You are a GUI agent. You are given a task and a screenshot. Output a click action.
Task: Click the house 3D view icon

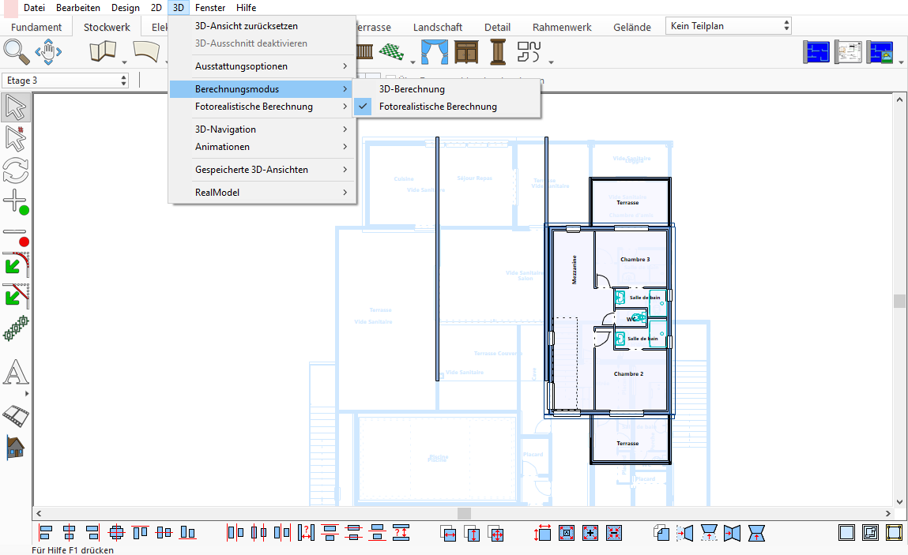(16, 448)
